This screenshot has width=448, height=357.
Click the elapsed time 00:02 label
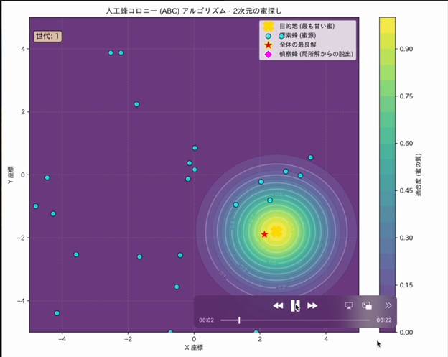click(x=207, y=320)
